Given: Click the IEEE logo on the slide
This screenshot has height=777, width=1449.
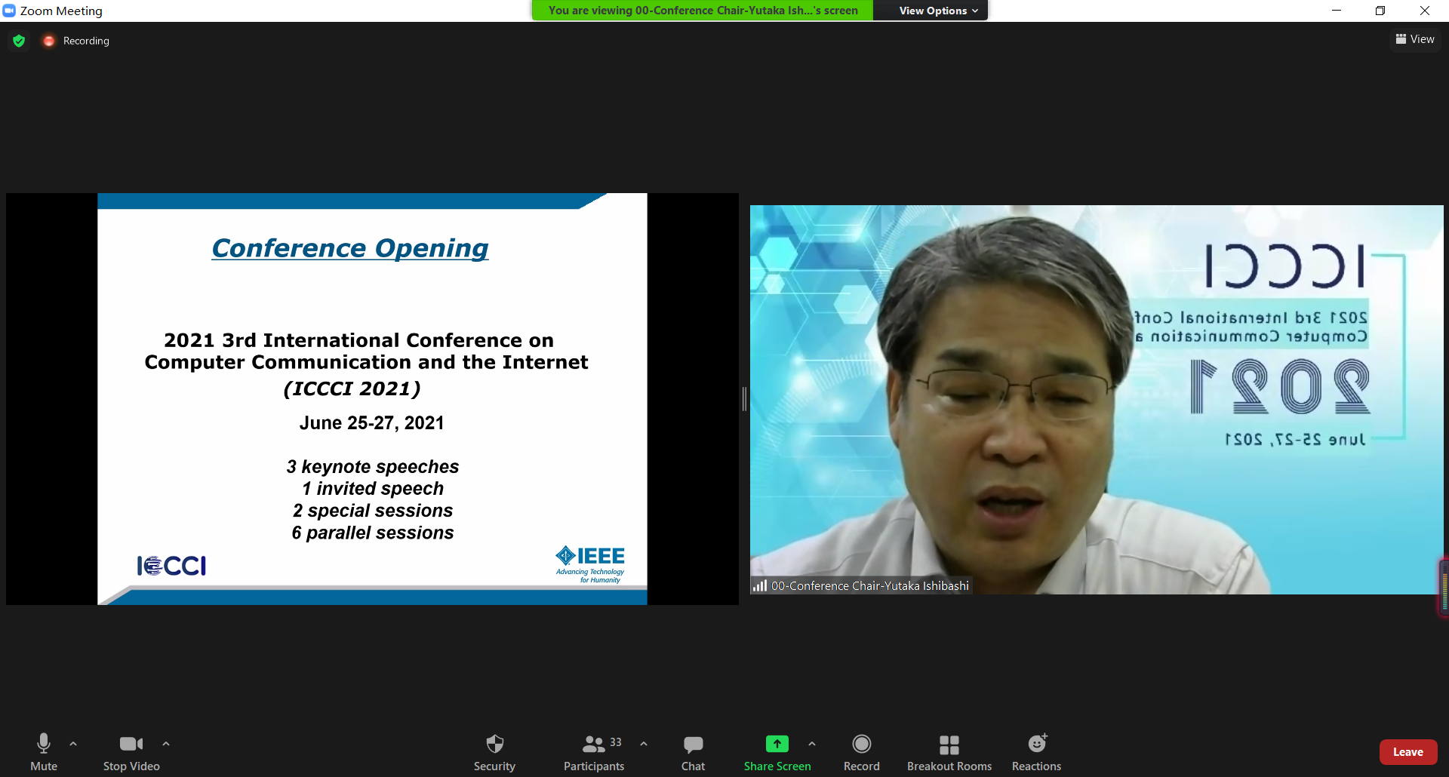Looking at the screenshot, I should [590, 564].
